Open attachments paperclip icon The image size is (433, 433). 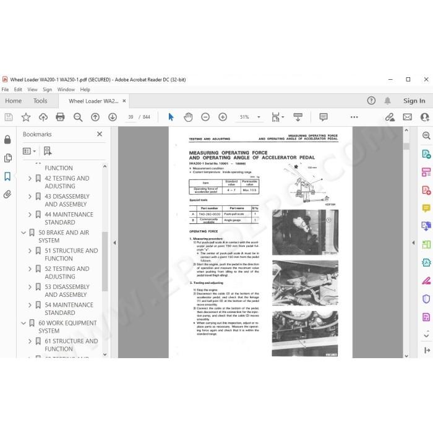tap(7, 194)
